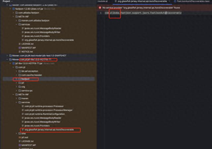The height and width of the screenshot is (149, 212).
Task: Select the services folder in jsf-lite META-INF
Action: coord(26,102)
